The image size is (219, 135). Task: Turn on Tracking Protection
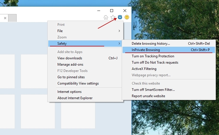tap(169, 56)
